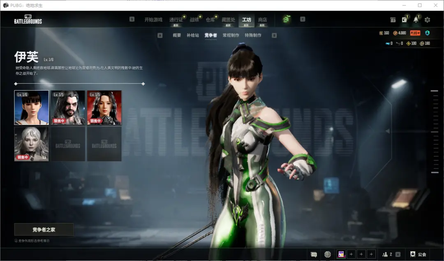Image resolution: width=444 pixels, height=261 pixels.
Task: Open the 商店 store menu
Action: point(262,20)
